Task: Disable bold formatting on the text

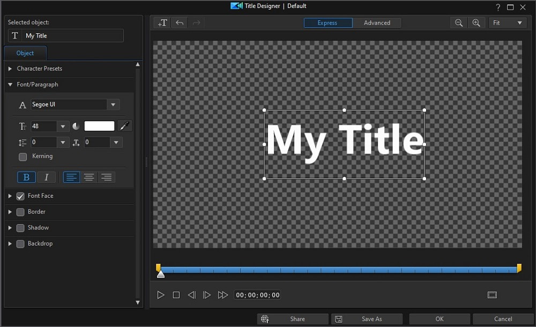Action: click(x=26, y=177)
